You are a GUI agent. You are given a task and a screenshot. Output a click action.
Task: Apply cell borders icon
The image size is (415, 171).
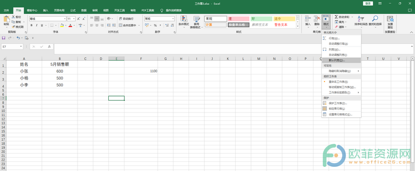pos(52,25)
